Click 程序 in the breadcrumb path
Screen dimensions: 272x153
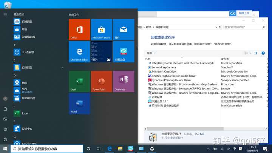[x=149, y=27]
